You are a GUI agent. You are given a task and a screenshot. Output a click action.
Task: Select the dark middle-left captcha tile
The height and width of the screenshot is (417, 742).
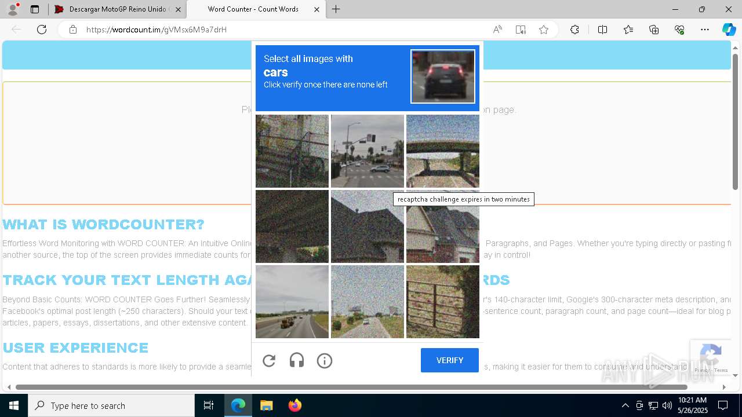click(x=292, y=226)
